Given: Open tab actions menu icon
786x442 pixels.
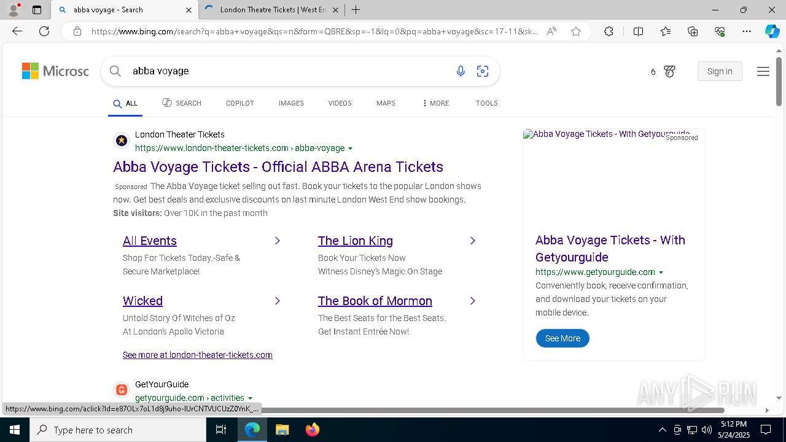Looking at the screenshot, I should 37,10.
